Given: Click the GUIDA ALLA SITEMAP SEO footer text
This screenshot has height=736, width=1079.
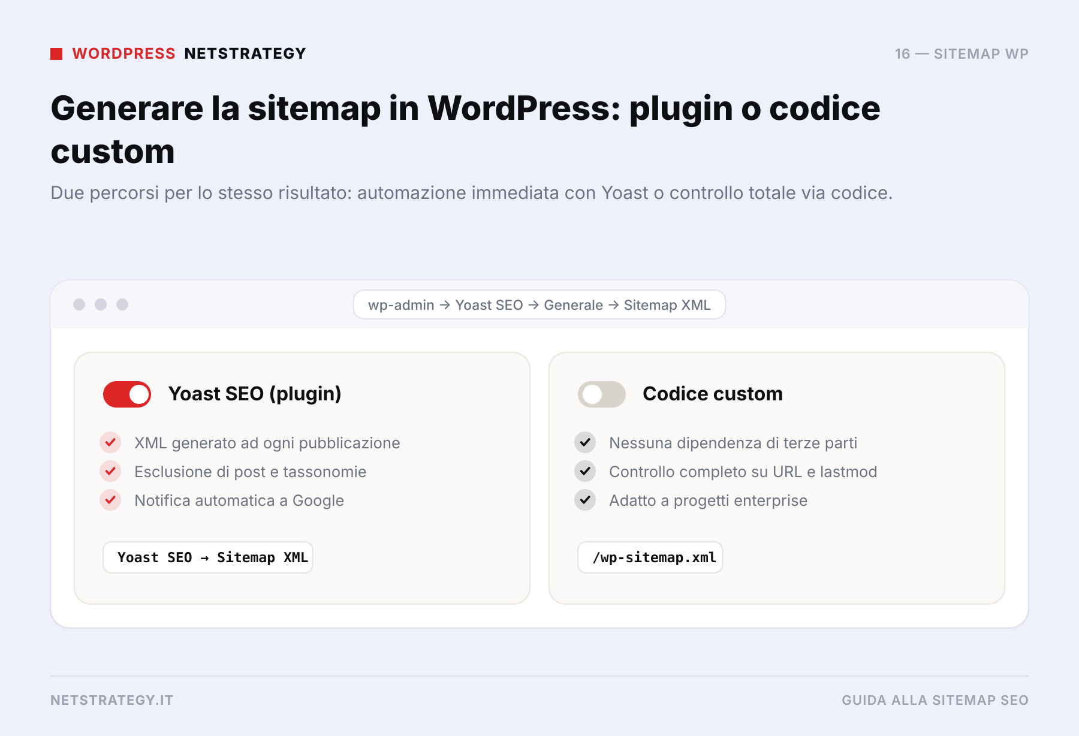Looking at the screenshot, I should (935, 700).
